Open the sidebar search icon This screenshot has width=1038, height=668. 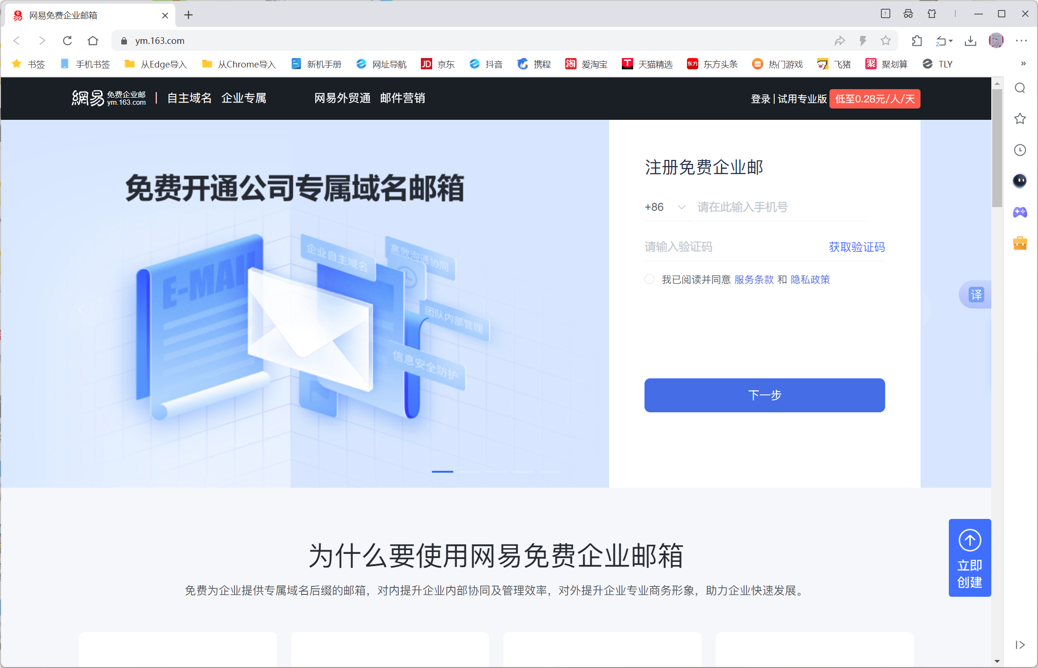coord(1020,88)
